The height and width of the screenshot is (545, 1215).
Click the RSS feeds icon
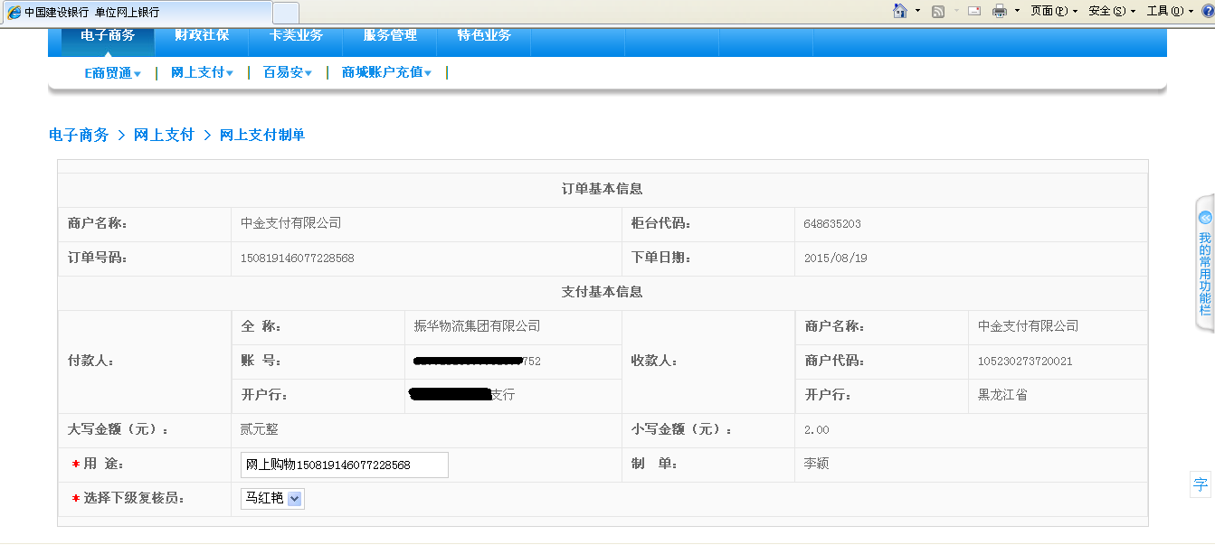point(938,11)
